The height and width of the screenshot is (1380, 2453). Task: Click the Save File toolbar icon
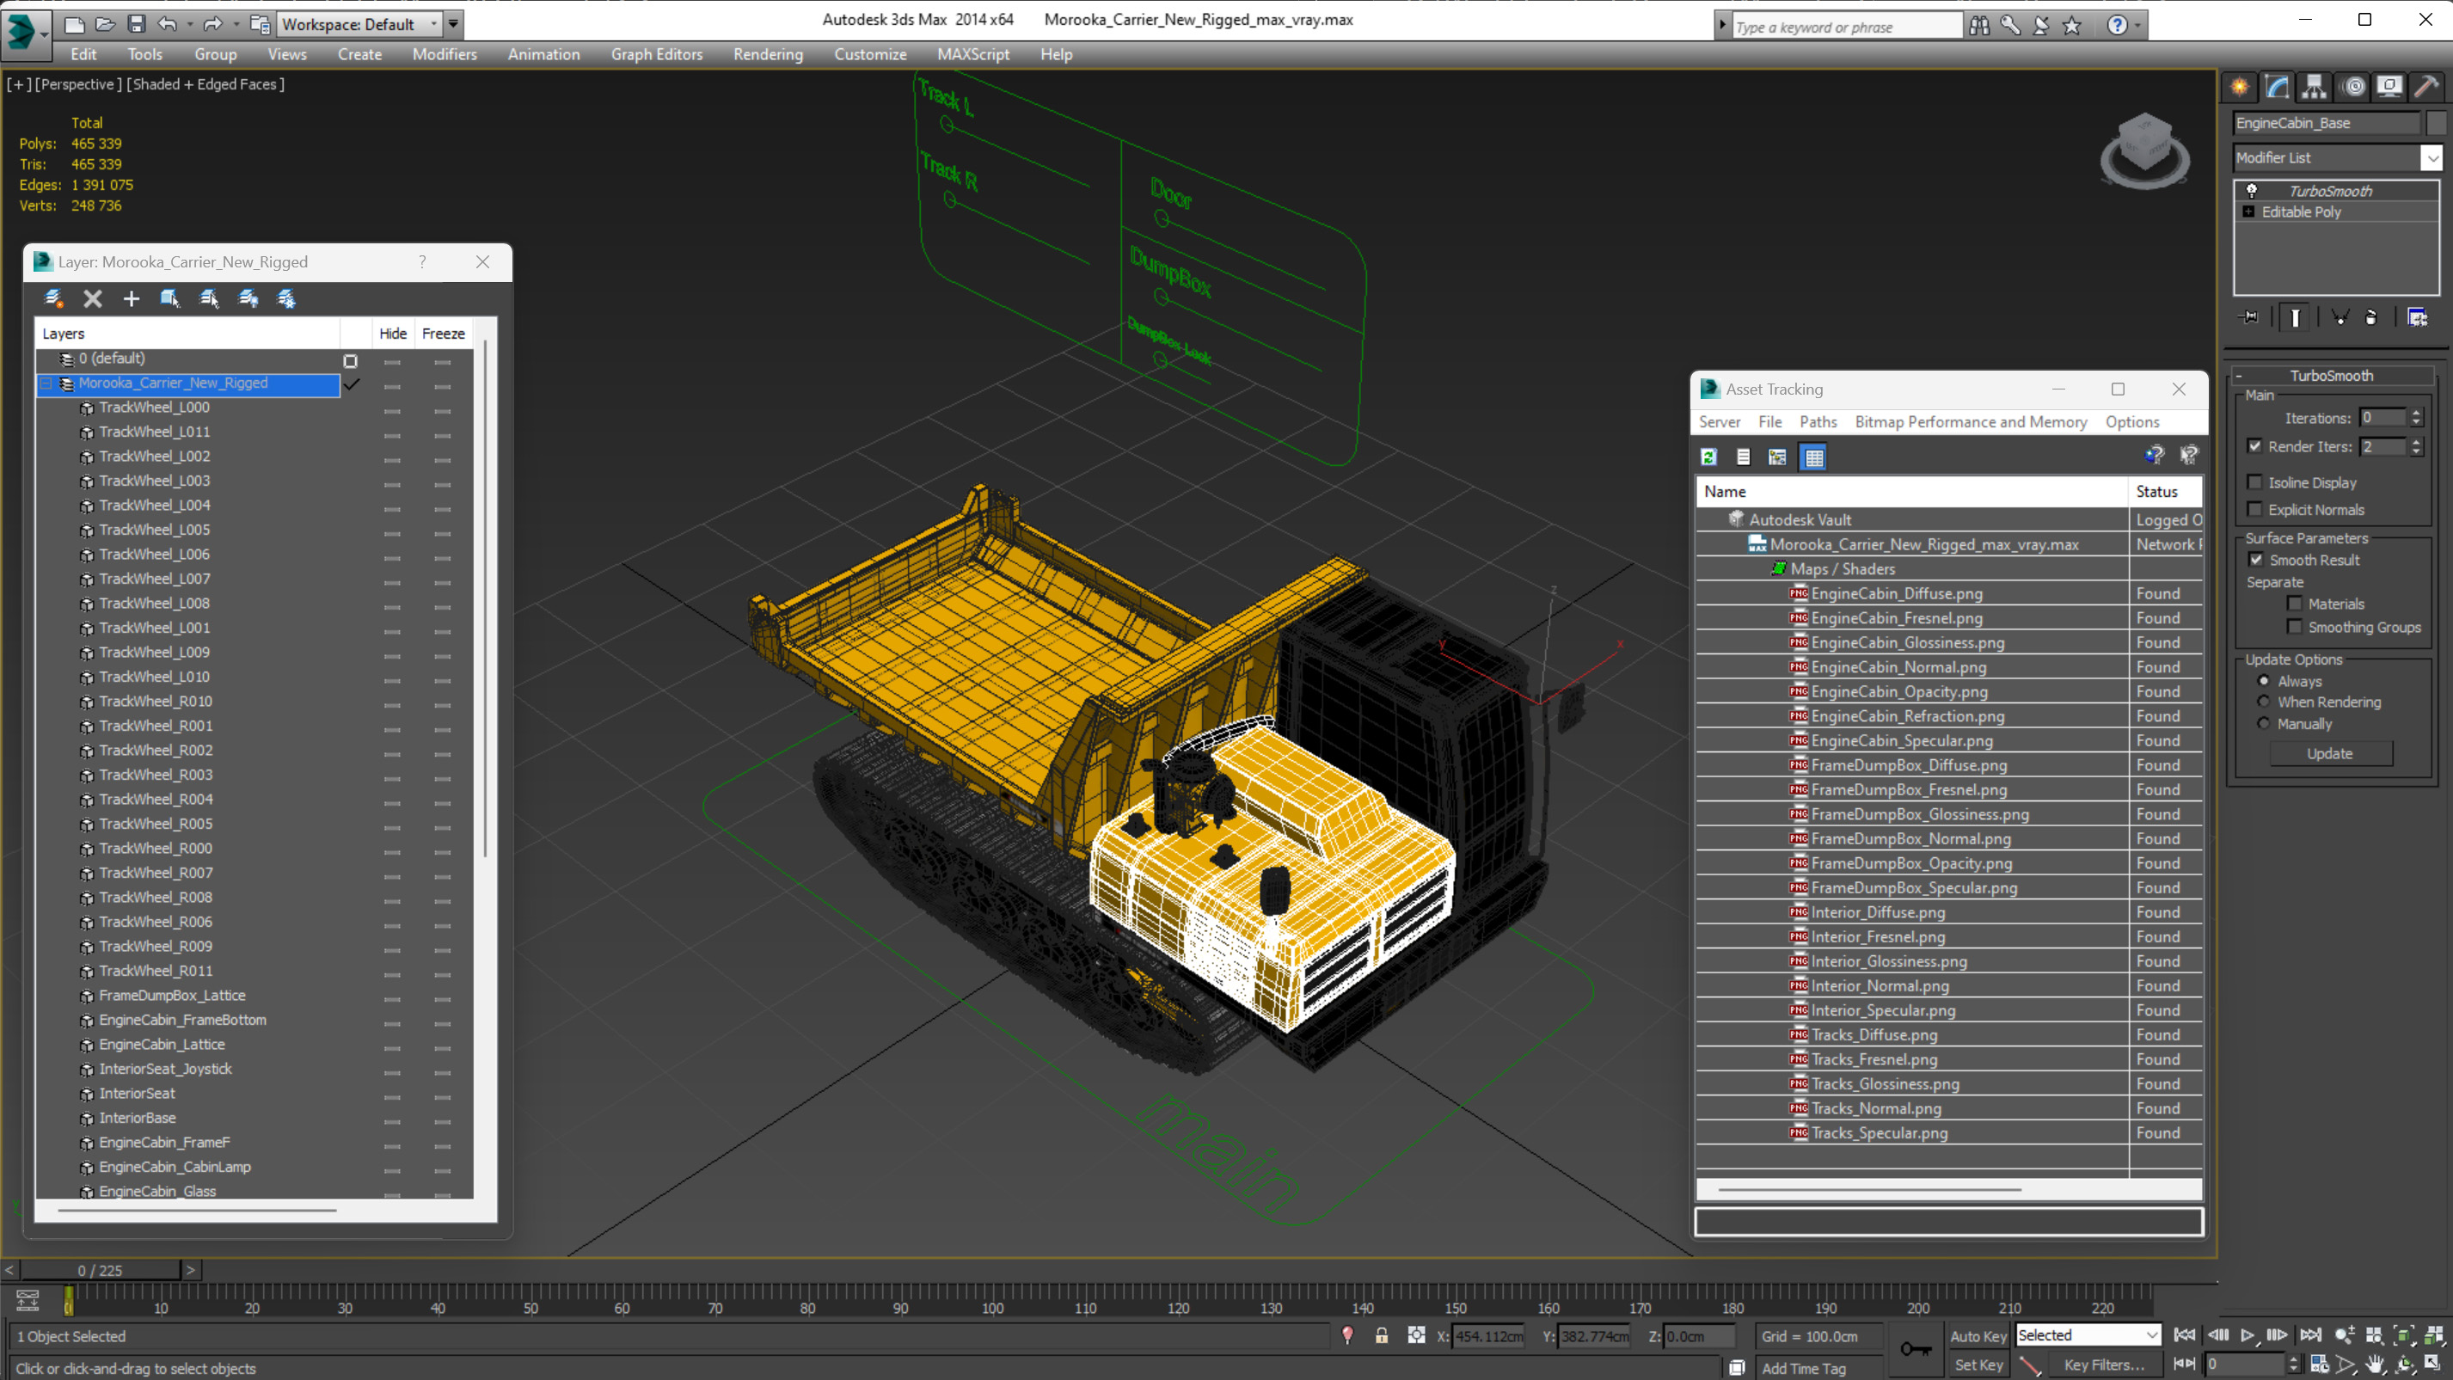click(x=136, y=24)
